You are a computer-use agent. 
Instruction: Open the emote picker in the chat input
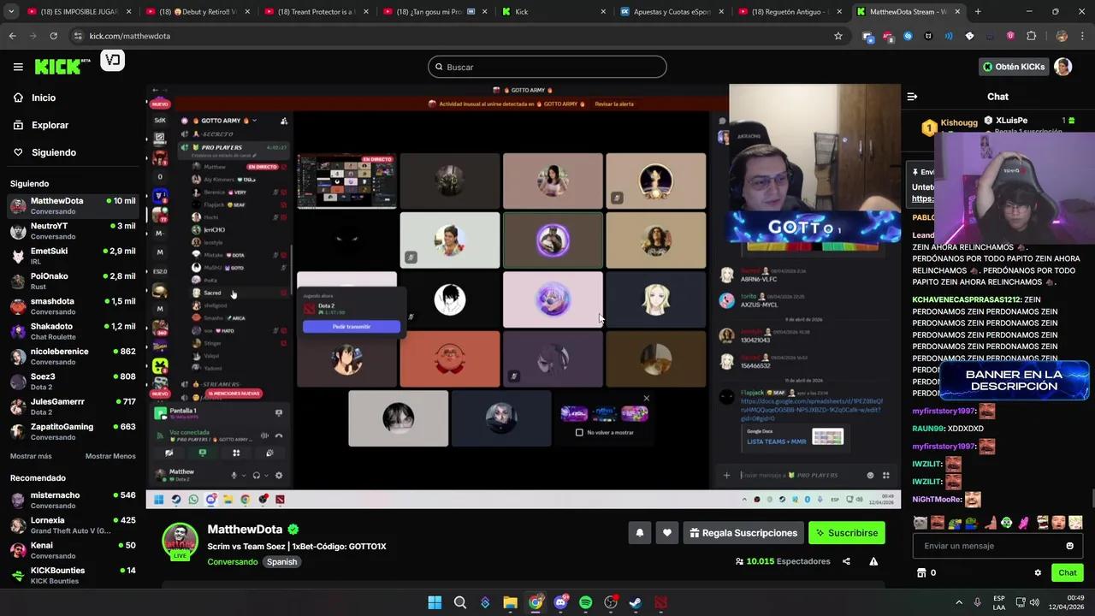pos(1069,545)
